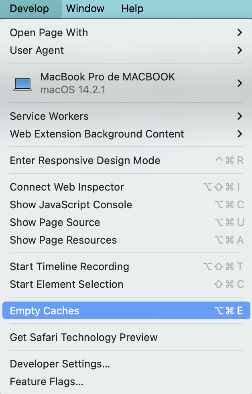Image resolution: width=252 pixels, height=394 pixels.
Task: Open Show JavaScript Console
Action: [71, 205]
